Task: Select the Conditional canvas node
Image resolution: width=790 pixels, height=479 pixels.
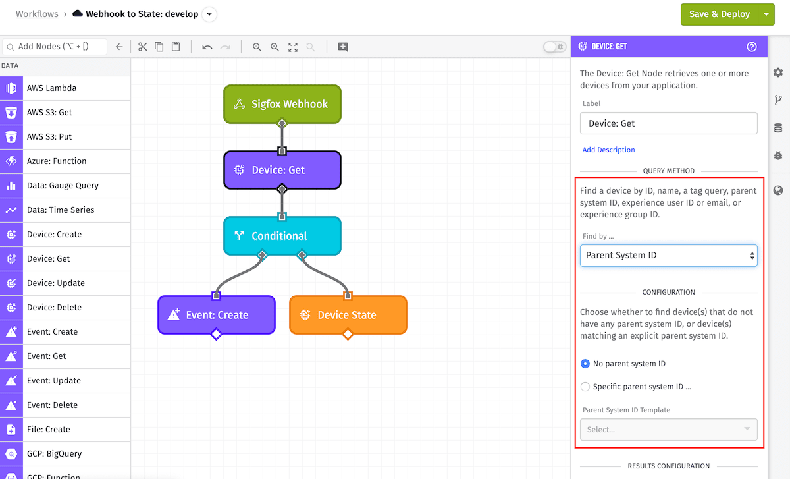Action: (282, 236)
